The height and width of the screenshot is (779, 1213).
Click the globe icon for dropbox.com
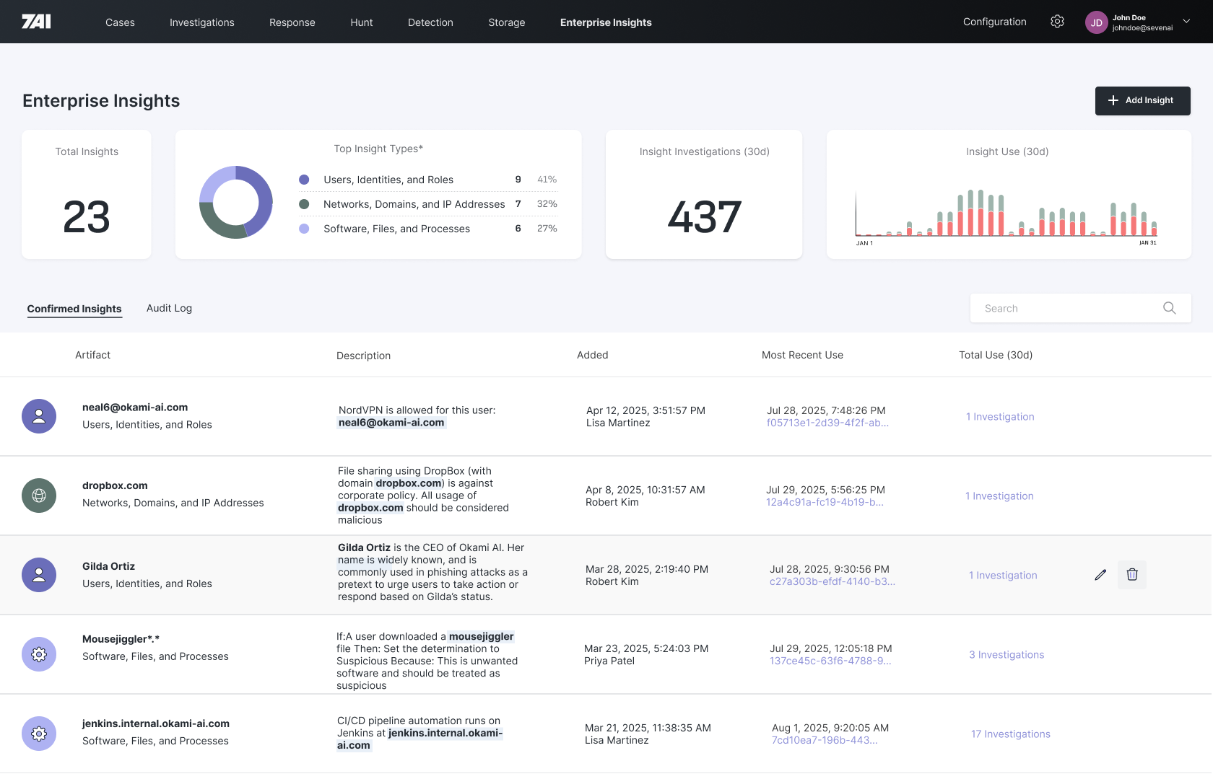(x=39, y=496)
